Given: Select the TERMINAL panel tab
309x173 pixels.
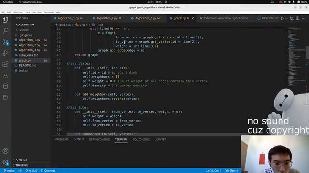Looking at the screenshot, I should click(x=121, y=140).
